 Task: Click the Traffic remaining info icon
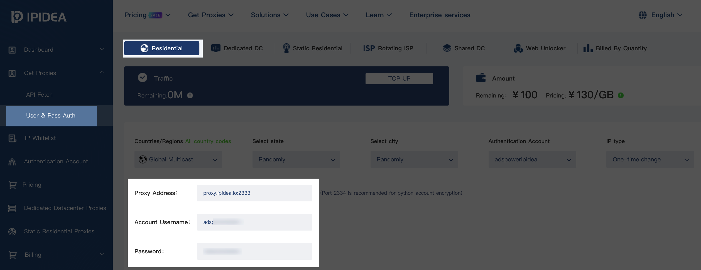click(x=190, y=96)
